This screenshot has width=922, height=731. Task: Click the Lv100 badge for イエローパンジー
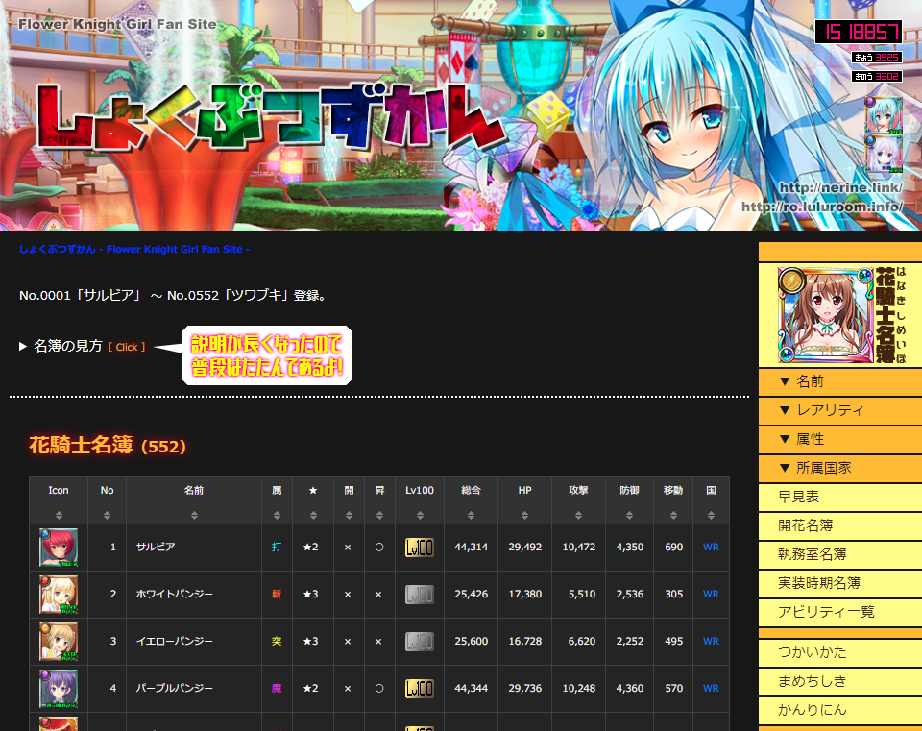point(420,642)
